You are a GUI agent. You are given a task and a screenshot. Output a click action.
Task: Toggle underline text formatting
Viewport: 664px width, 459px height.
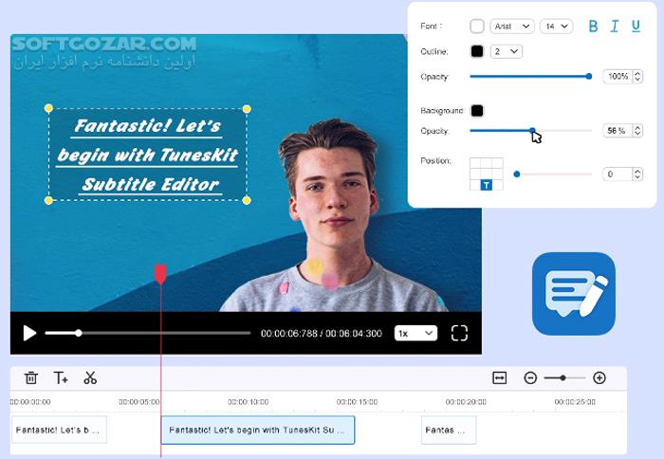click(x=636, y=27)
